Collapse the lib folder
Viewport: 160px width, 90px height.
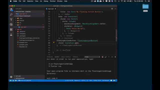[16, 25]
